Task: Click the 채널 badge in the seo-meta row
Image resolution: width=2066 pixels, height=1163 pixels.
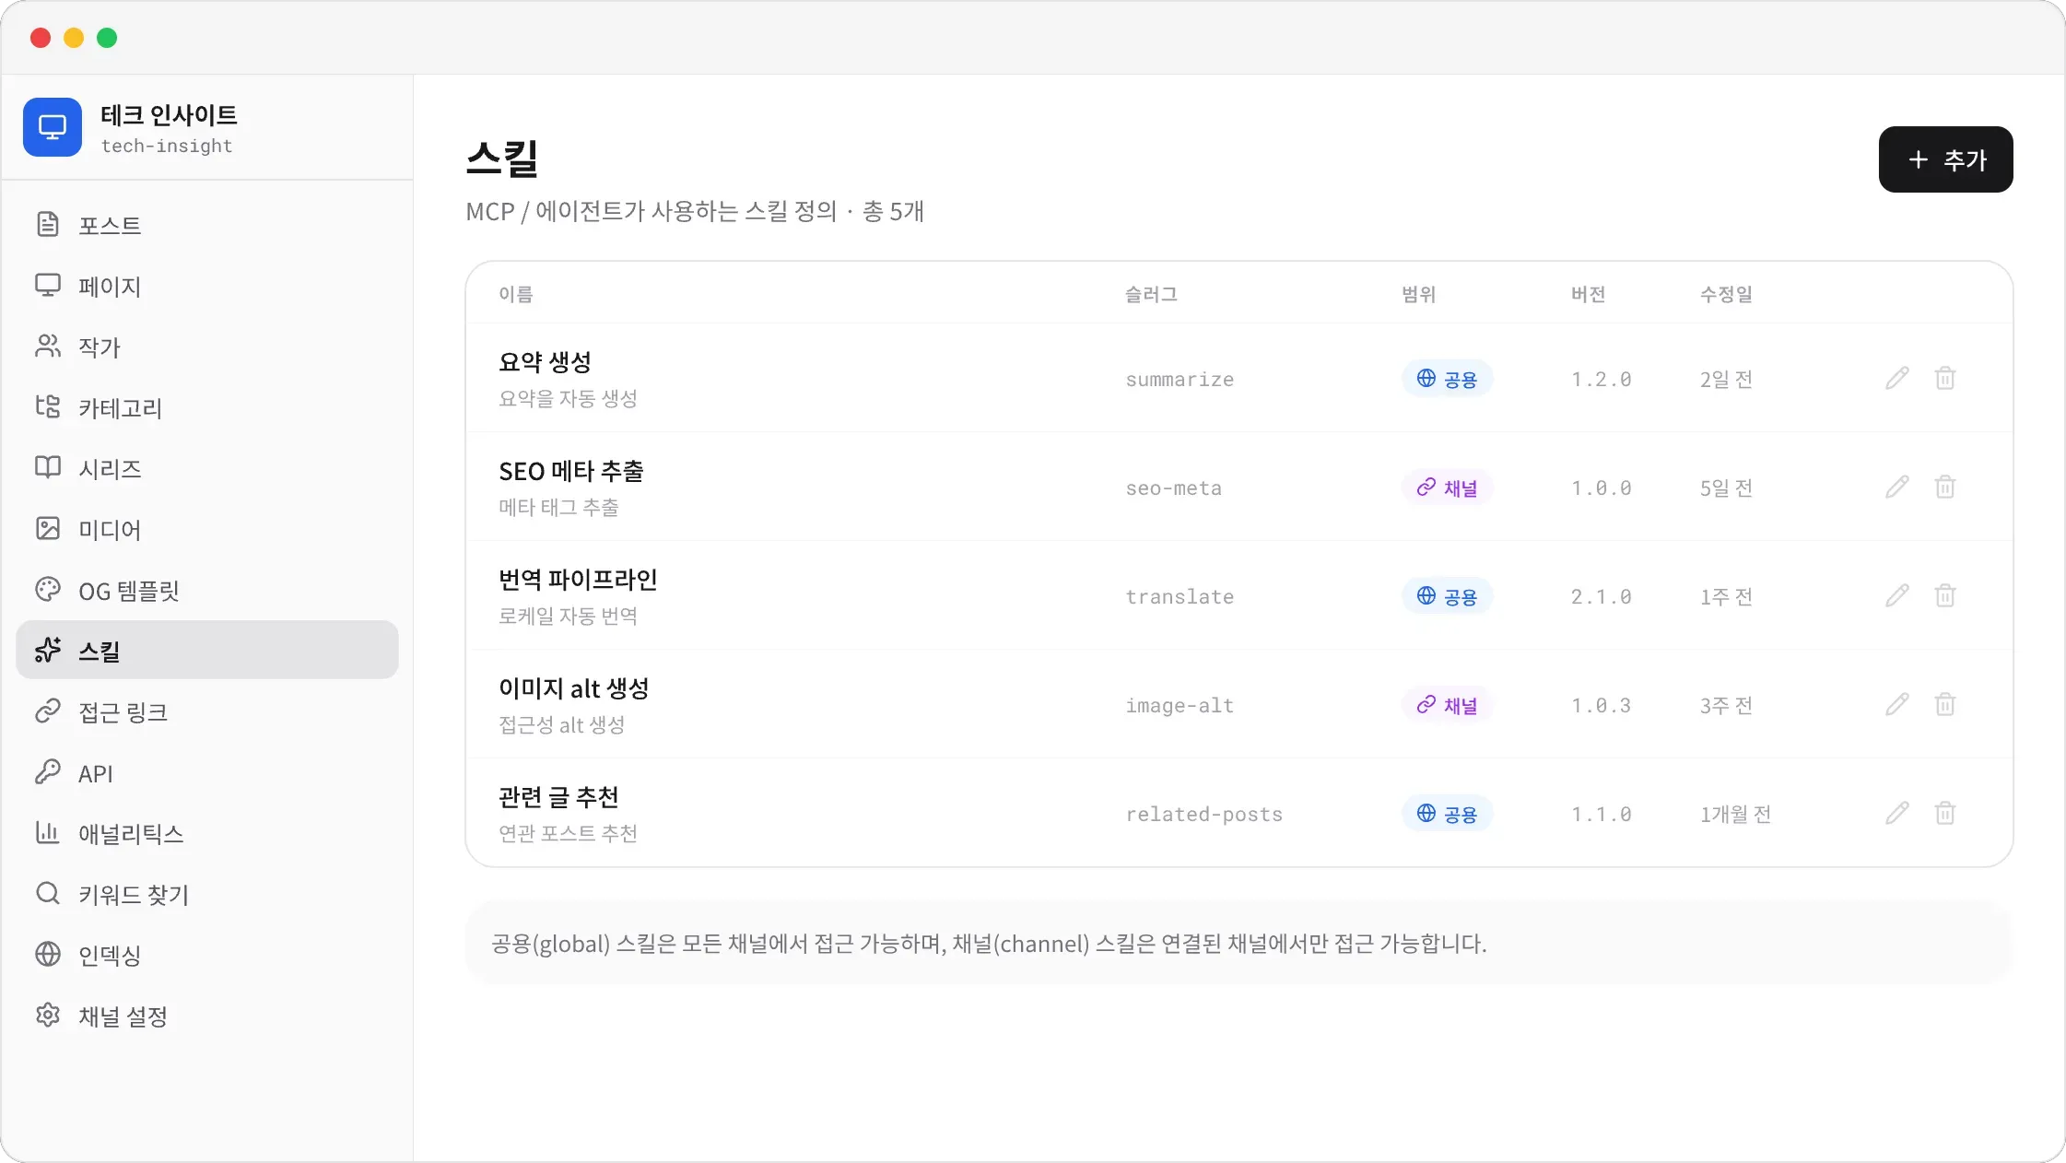Action: pos(1447,488)
